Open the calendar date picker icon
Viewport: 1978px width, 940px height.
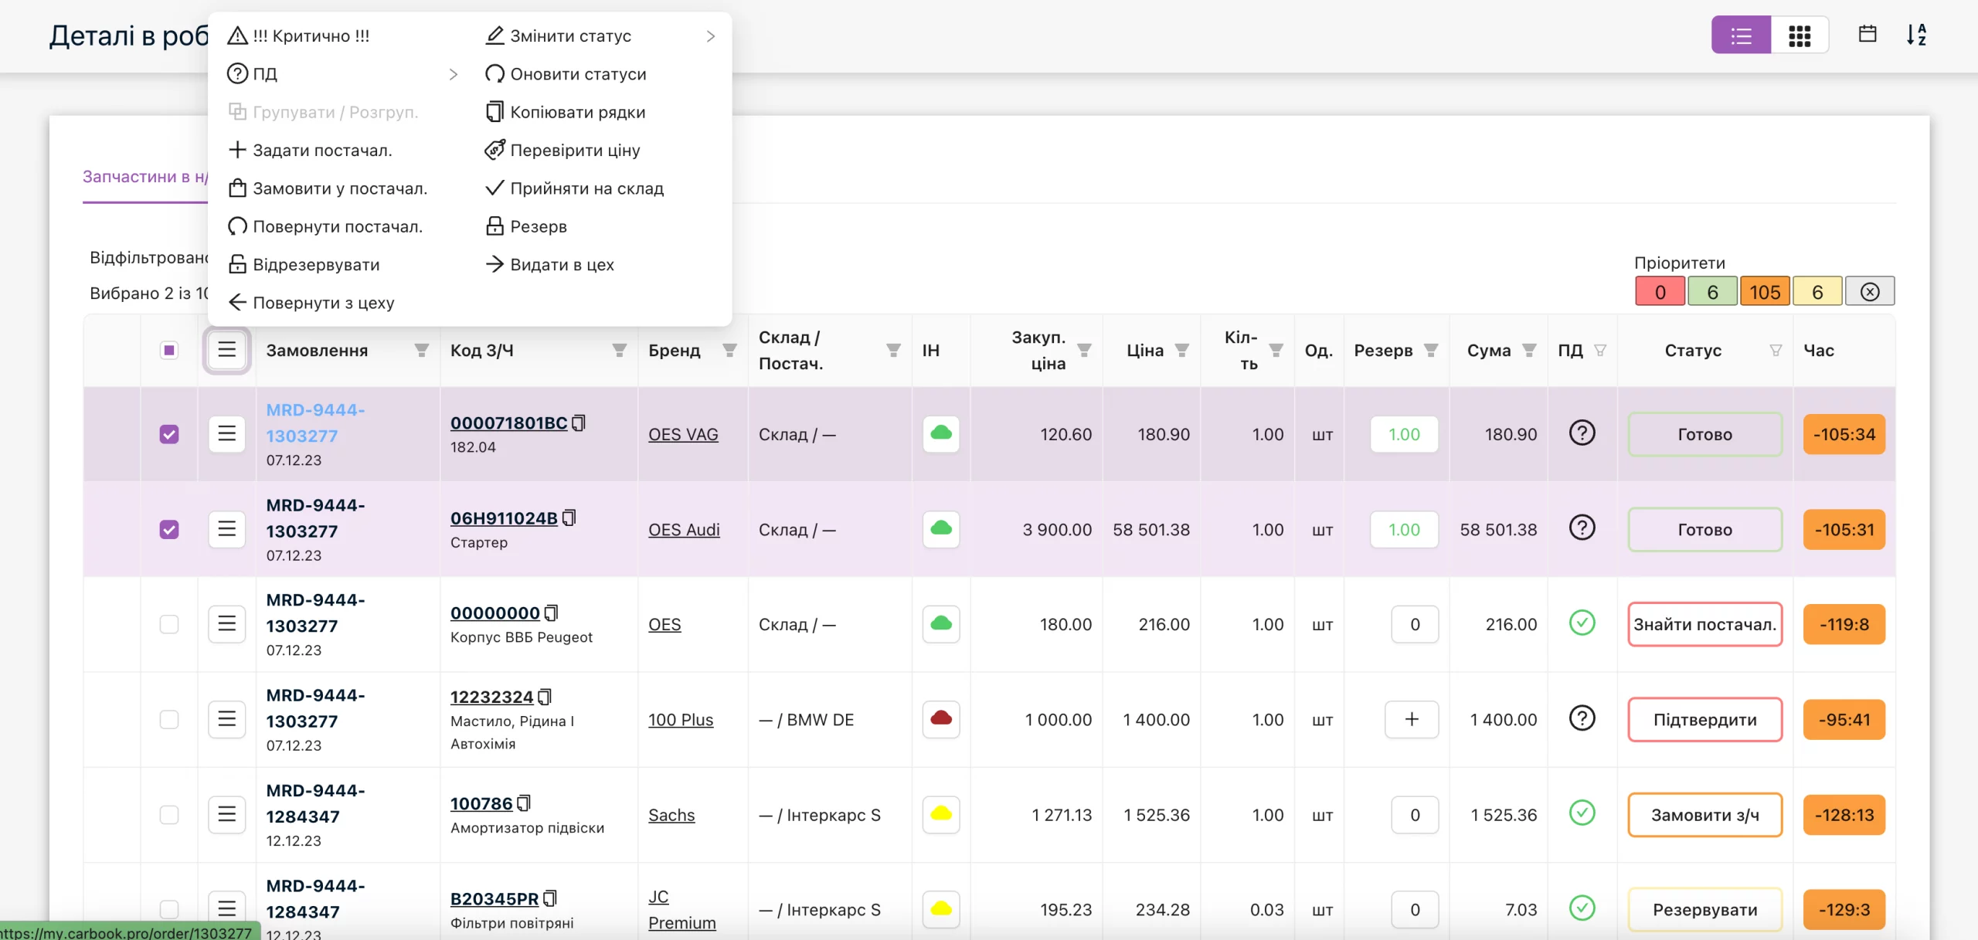tap(1868, 34)
